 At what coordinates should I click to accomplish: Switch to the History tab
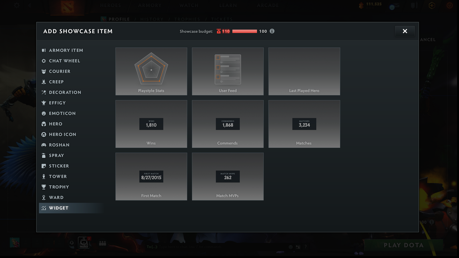(x=152, y=19)
